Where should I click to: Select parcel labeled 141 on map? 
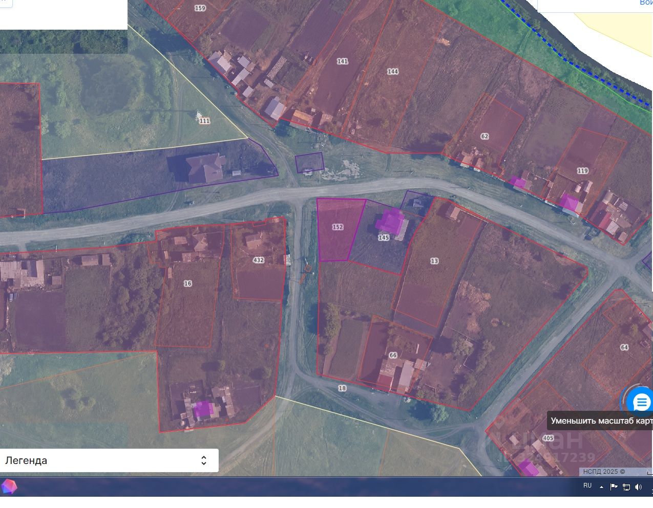click(342, 61)
